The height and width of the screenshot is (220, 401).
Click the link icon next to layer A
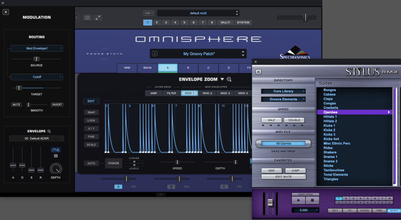(x=134, y=187)
